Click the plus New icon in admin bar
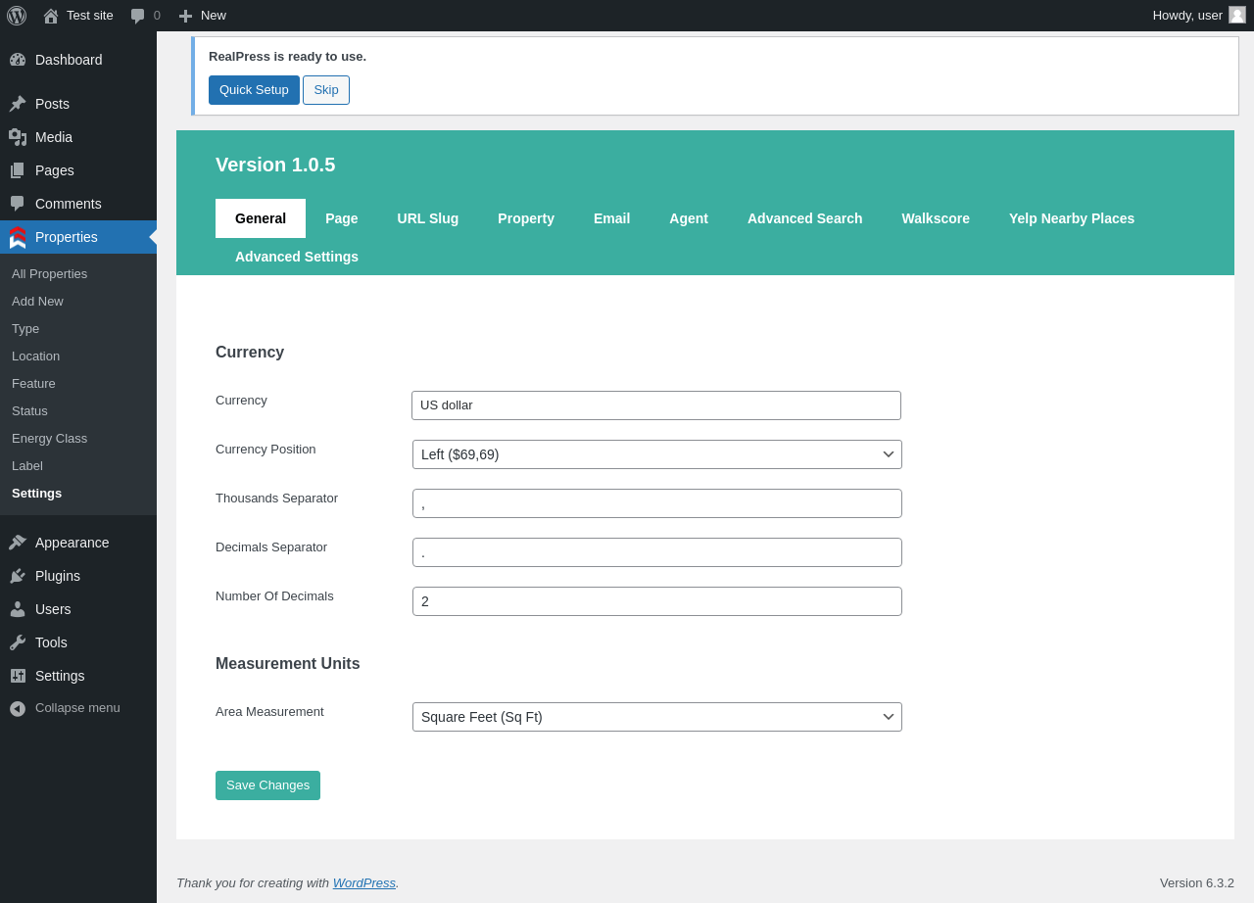This screenshot has width=1254, height=903. click(x=185, y=16)
